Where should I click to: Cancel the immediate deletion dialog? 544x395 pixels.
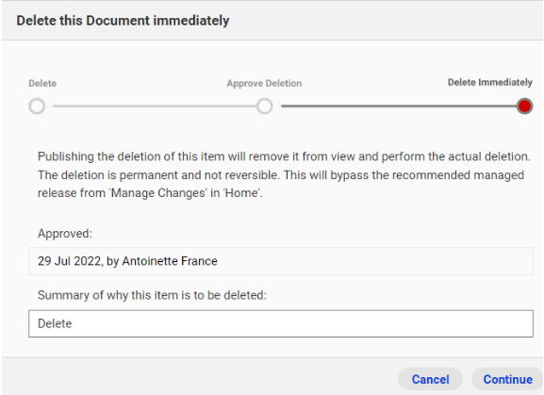click(x=430, y=379)
